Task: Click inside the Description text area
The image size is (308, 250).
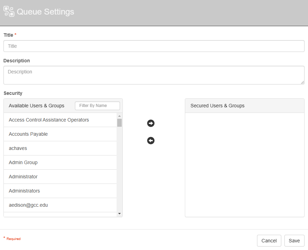Action: tap(154, 75)
